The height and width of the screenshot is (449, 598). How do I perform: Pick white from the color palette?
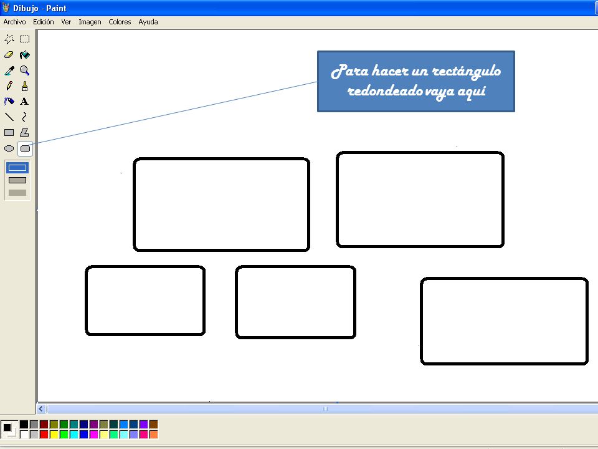tap(24, 435)
